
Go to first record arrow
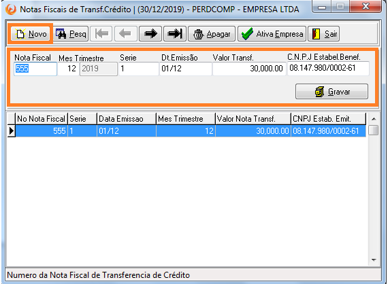[x=101, y=34]
